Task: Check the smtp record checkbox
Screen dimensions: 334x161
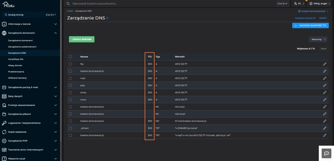Action: click(70, 93)
